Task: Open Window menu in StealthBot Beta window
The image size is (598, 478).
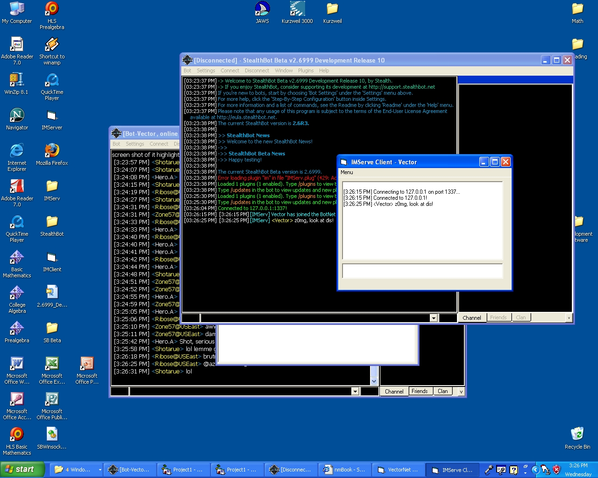Action: click(x=284, y=70)
